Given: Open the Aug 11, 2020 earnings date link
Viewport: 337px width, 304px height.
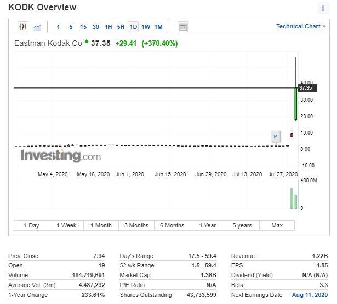Looking at the screenshot, I should click(x=310, y=295).
